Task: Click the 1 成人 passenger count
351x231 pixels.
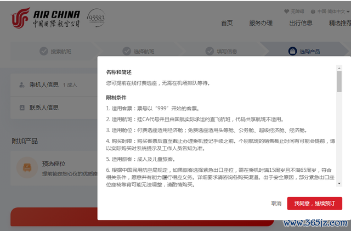Action: 70,85
